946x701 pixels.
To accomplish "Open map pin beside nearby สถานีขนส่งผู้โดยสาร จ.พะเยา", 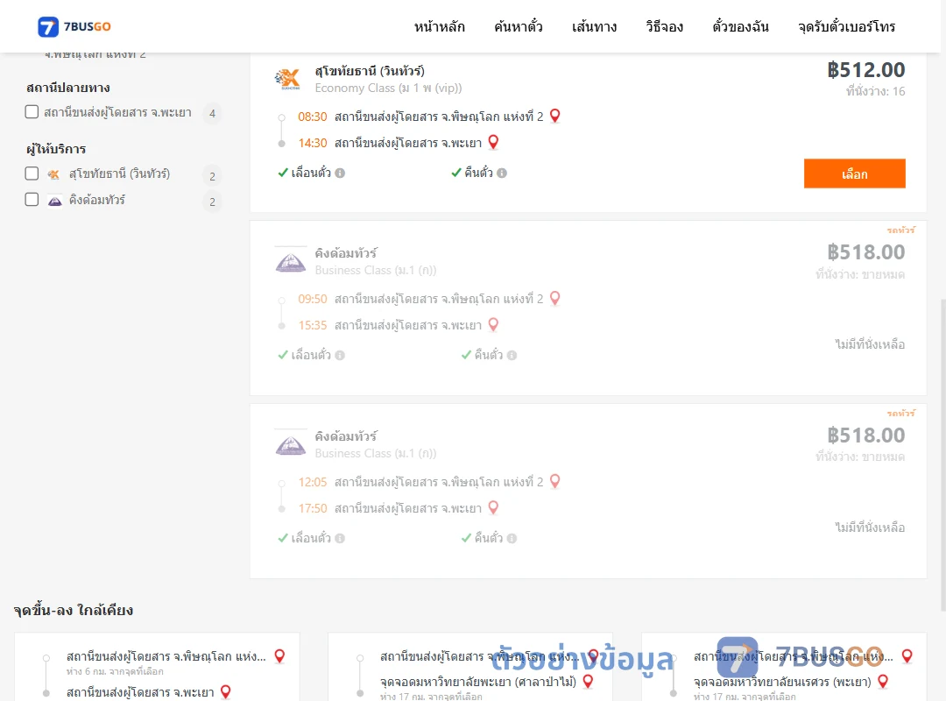I will point(226,692).
